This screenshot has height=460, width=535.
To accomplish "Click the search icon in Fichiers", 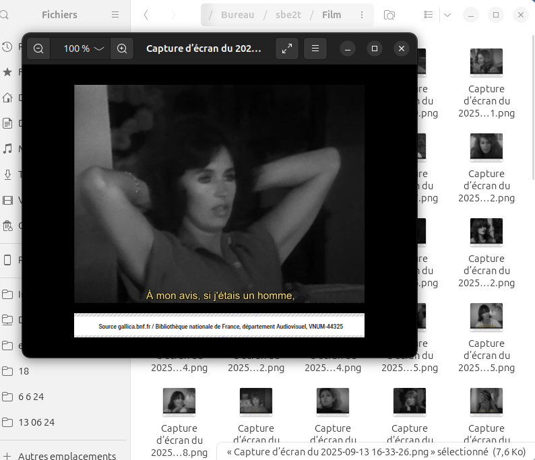I will click(x=5, y=15).
